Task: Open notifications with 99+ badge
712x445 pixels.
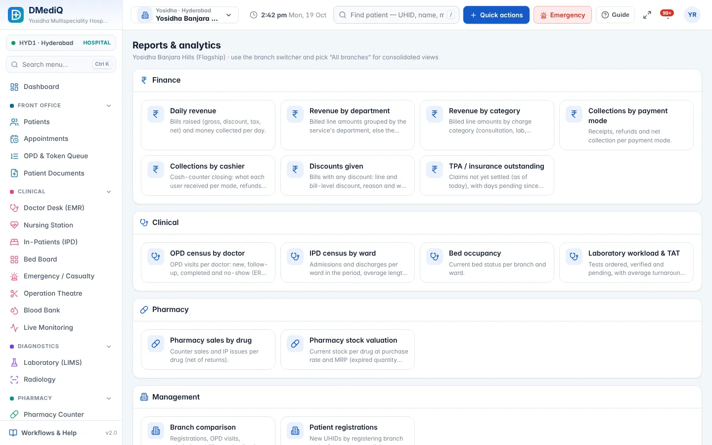Action: 667,15
